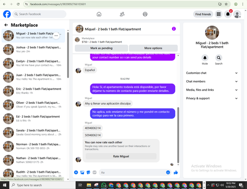Click Miguel's message '5094806314'
Screen dimensions: 247x189
tap(92, 135)
